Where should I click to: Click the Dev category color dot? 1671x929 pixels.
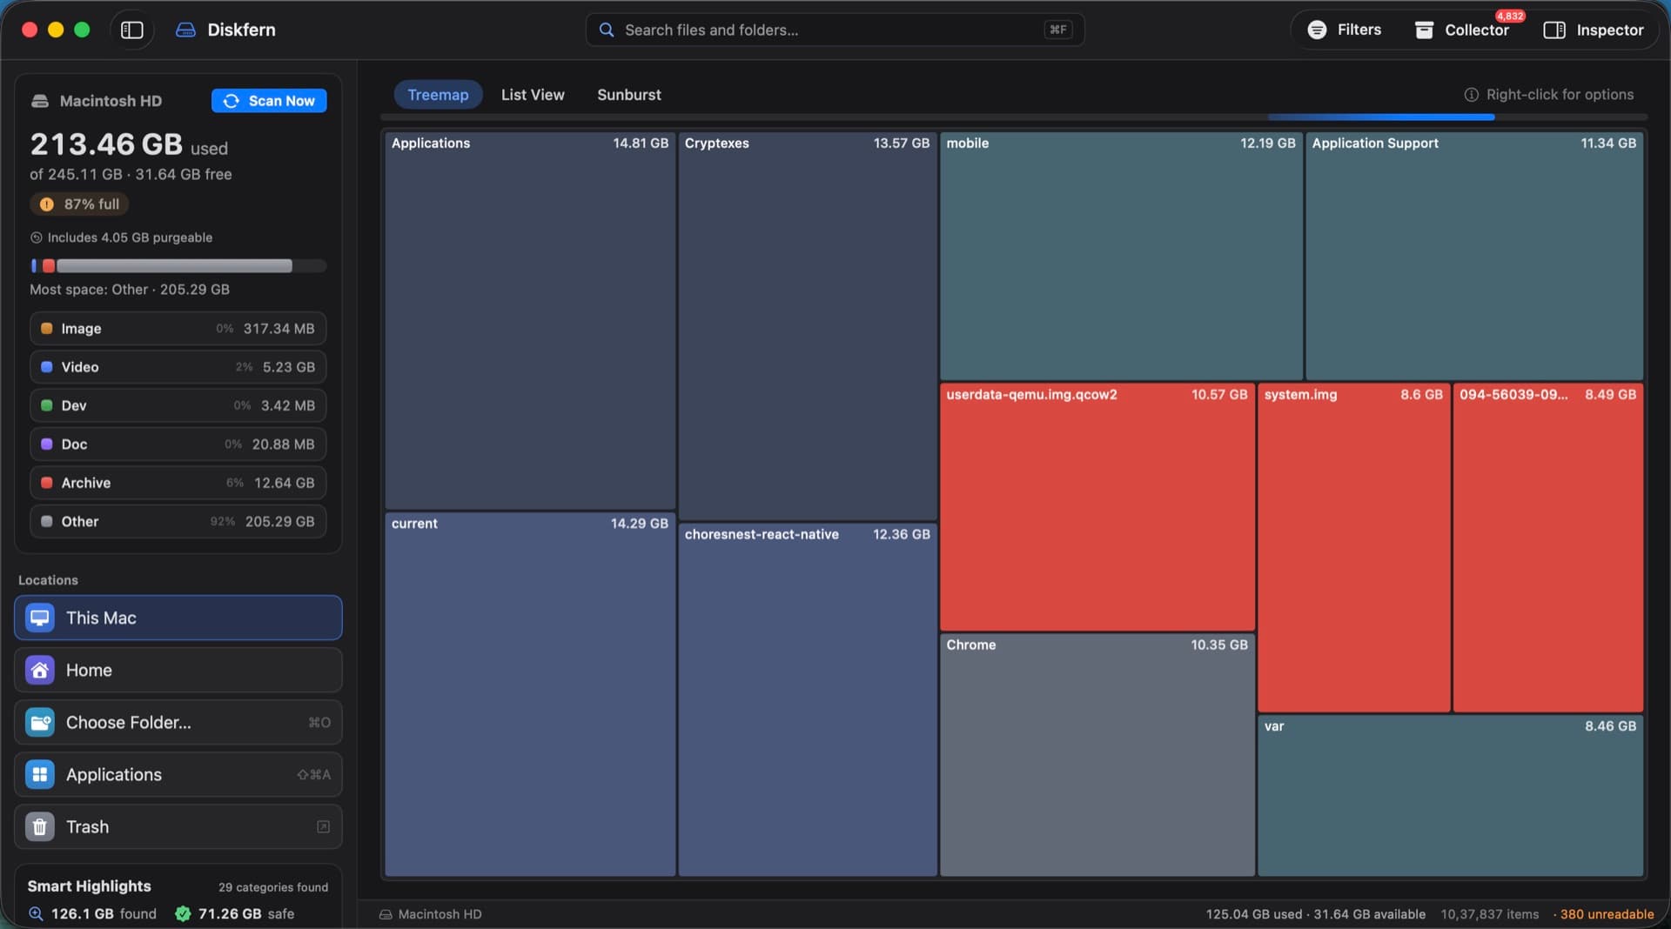pos(47,405)
